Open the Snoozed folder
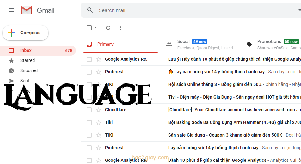Viewport: 301px width, 164px height. [x=29, y=70]
